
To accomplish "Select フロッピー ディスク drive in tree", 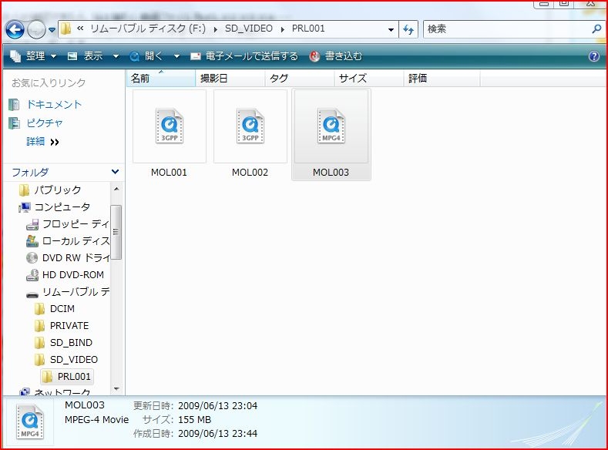I will [76, 224].
